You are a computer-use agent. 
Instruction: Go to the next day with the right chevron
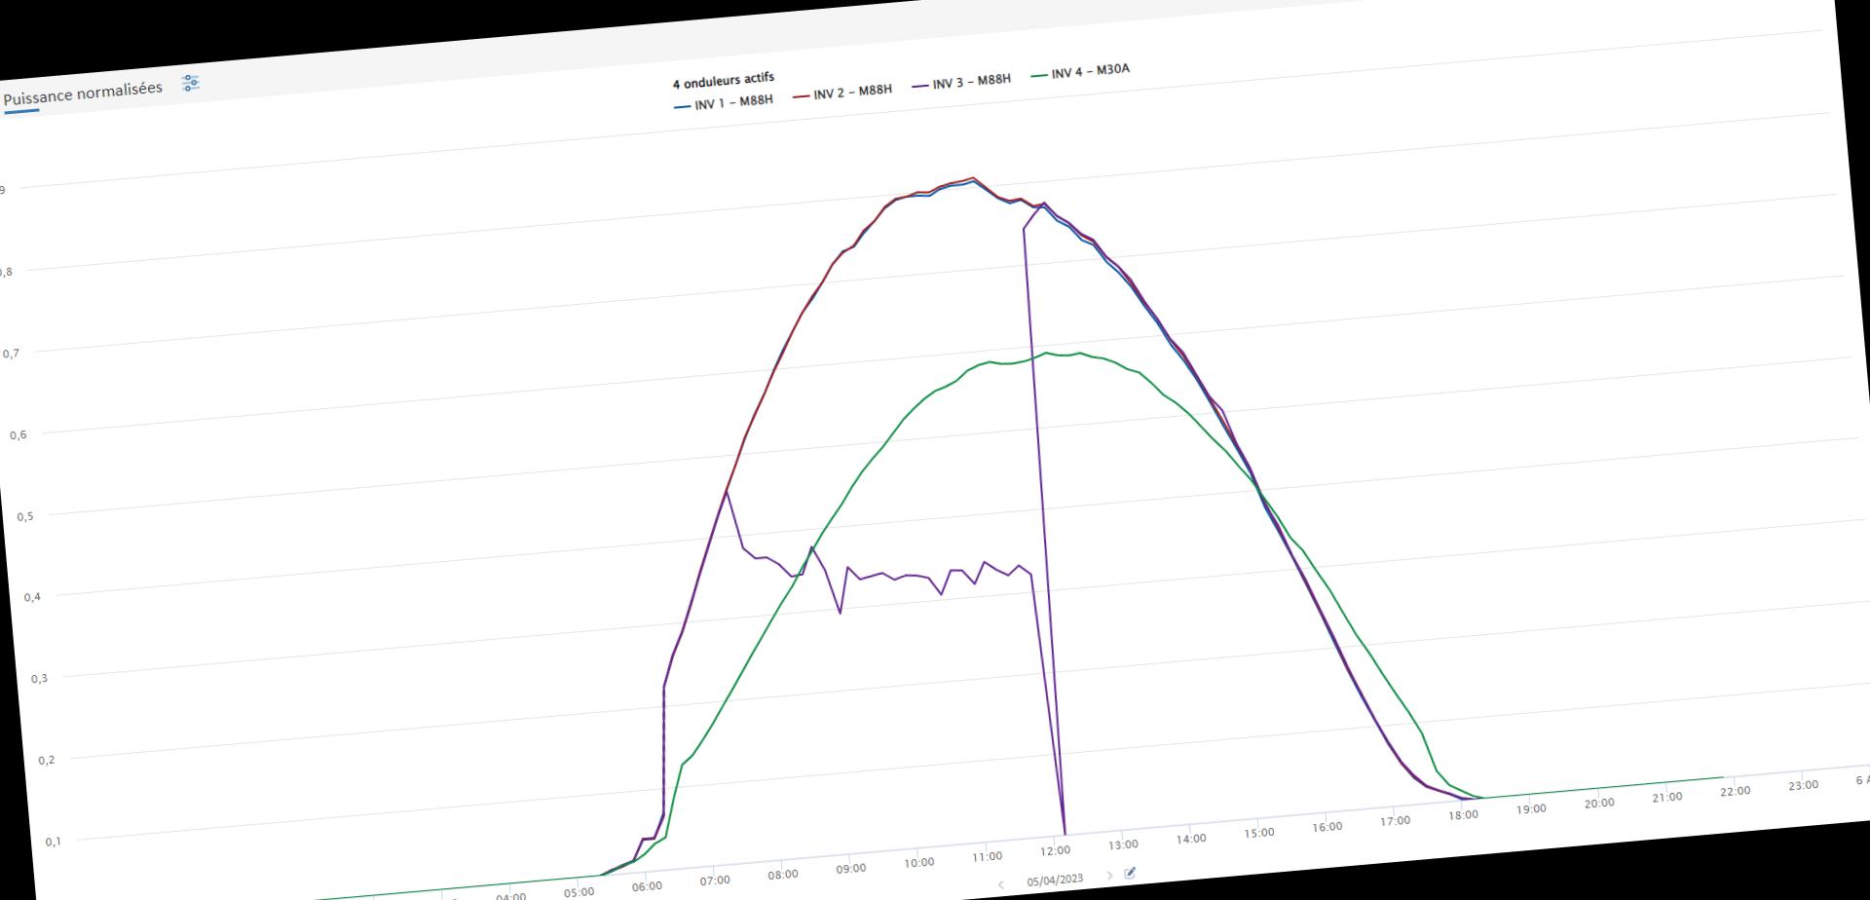[x=1108, y=876]
